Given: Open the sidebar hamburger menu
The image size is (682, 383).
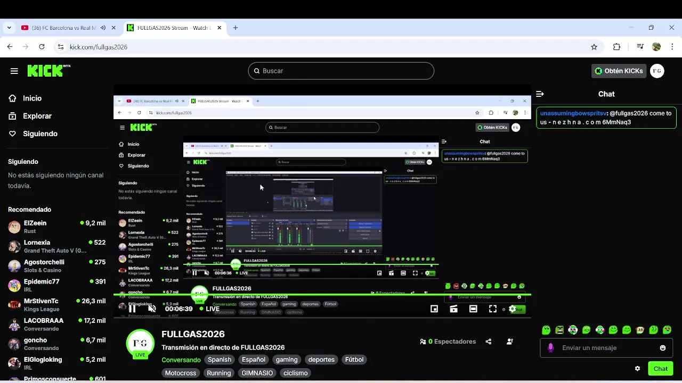Looking at the screenshot, I should tap(14, 71).
